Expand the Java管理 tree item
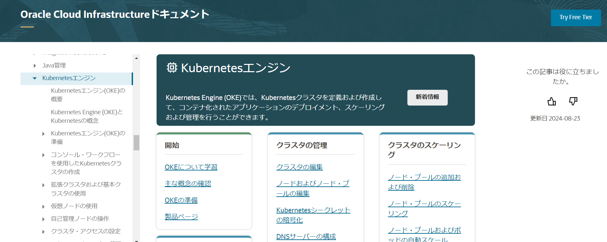The width and height of the screenshot is (607, 242). coord(35,66)
